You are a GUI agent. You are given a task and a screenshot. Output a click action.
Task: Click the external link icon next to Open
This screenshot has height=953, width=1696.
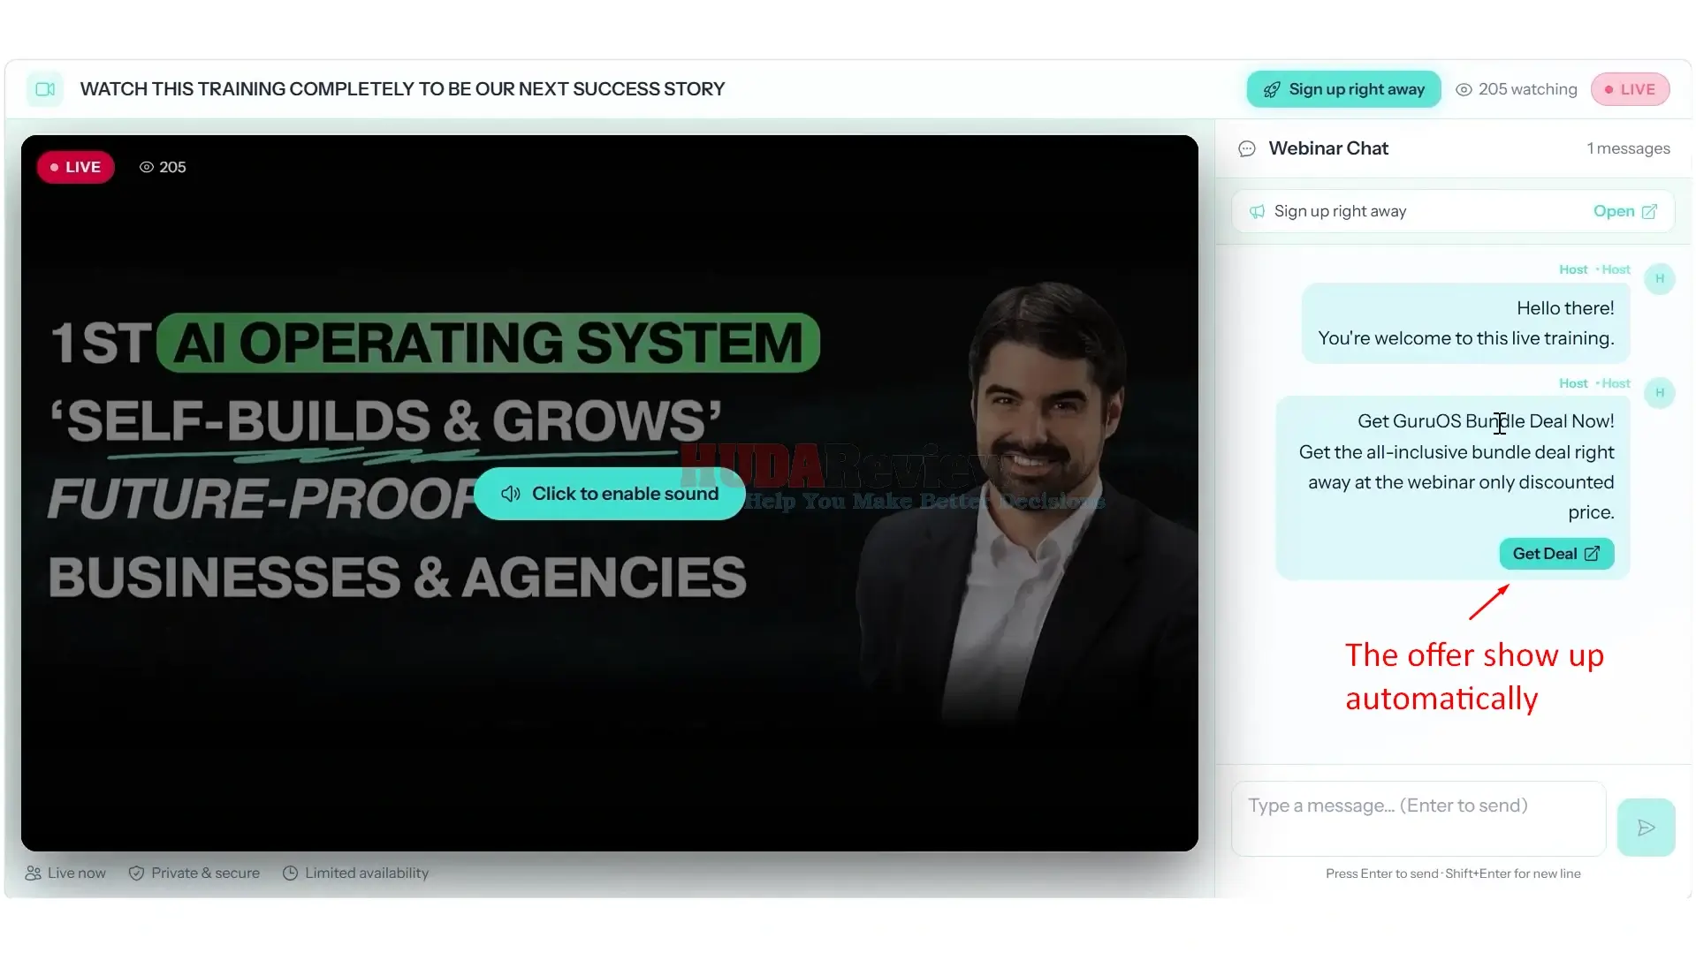coord(1649,212)
